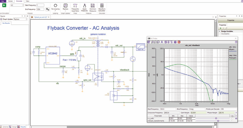Viewport: 243px width, 128px height.
Task: Click the schematic vertical scrollbar down arrow
Action: pyautogui.click(x=216, y=125)
